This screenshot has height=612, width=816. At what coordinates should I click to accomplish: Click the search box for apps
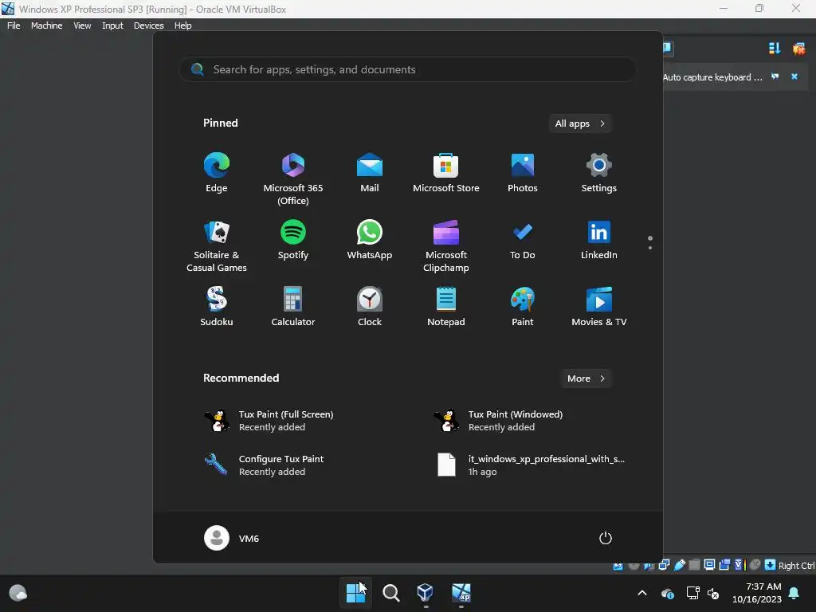[408, 69]
